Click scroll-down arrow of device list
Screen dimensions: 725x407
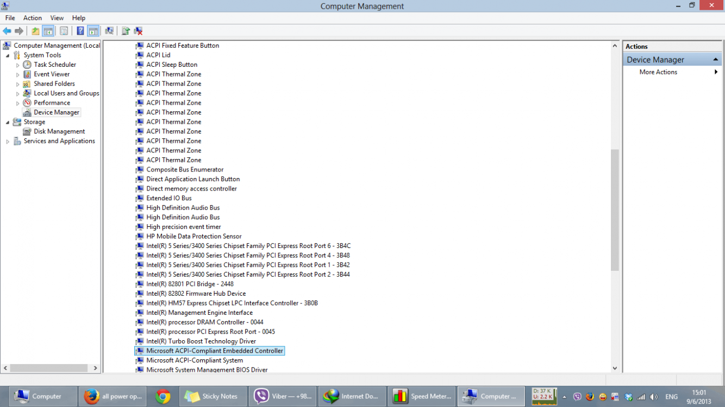tap(615, 368)
